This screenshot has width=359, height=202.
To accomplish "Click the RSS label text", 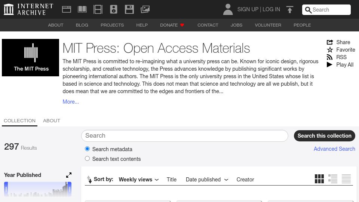I will coord(341,57).
